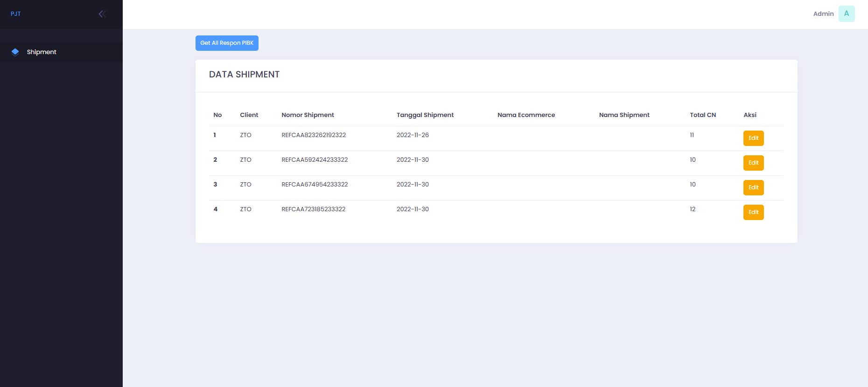Click the Nama Ecommerce column header
The image size is (868, 387).
click(526, 115)
